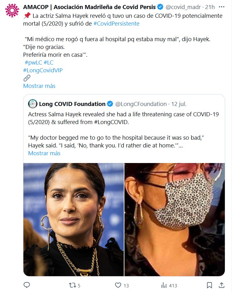Click the three-dot more options icon

(221, 7)
